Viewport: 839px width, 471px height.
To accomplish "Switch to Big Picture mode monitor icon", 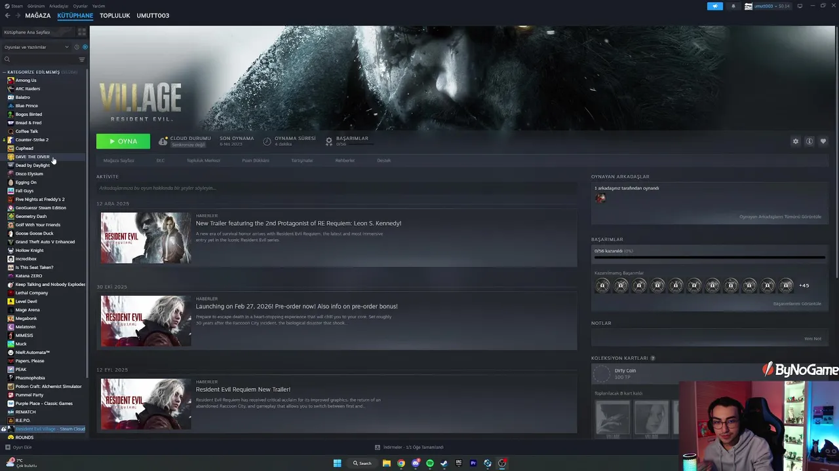I will coord(799,6).
